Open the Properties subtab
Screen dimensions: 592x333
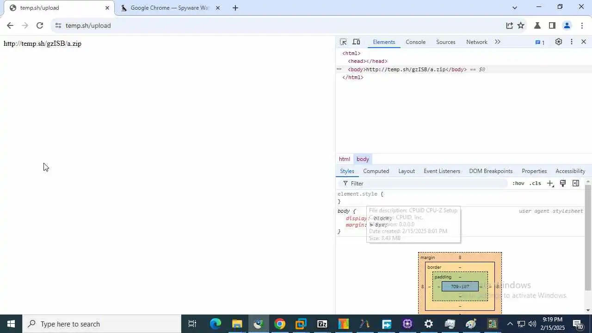point(534,171)
